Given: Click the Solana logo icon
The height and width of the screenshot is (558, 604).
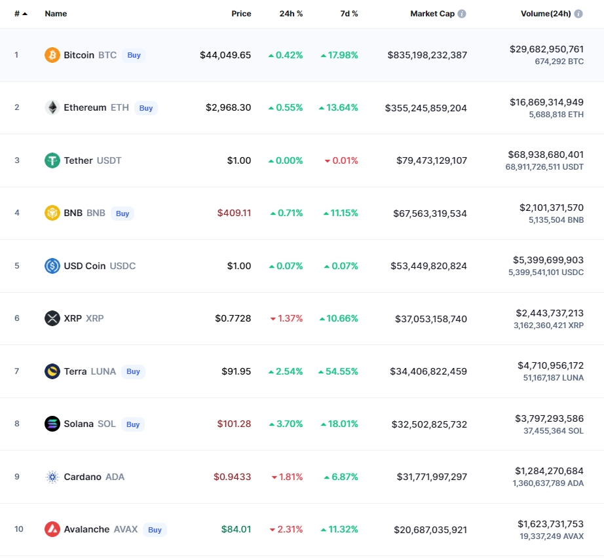Looking at the screenshot, I should [52, 424].
